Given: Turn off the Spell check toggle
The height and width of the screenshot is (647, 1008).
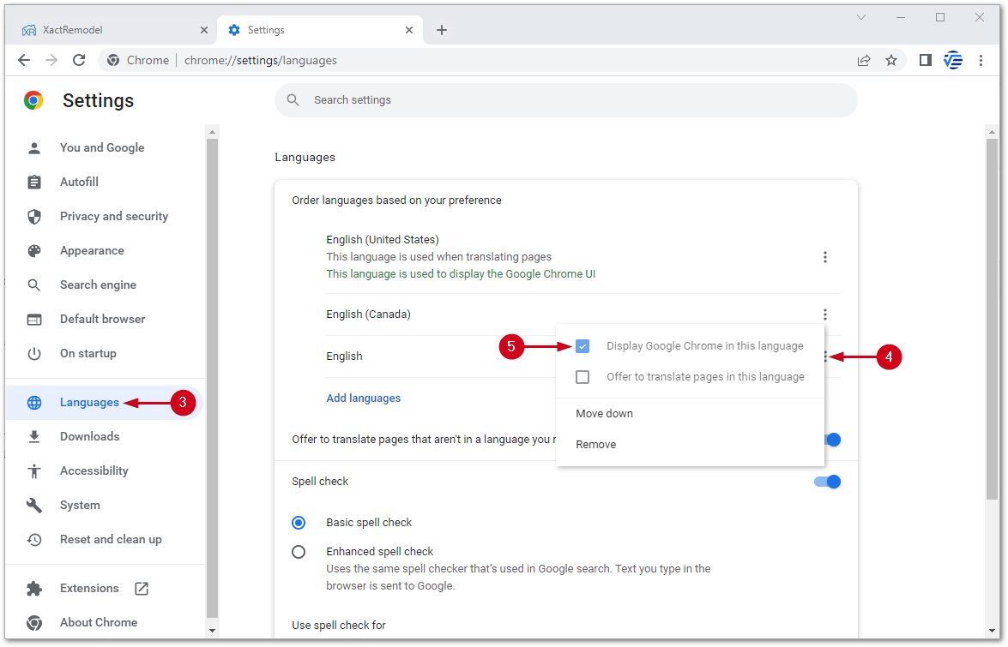Looking at the screenshot, I should click(828, 482).
